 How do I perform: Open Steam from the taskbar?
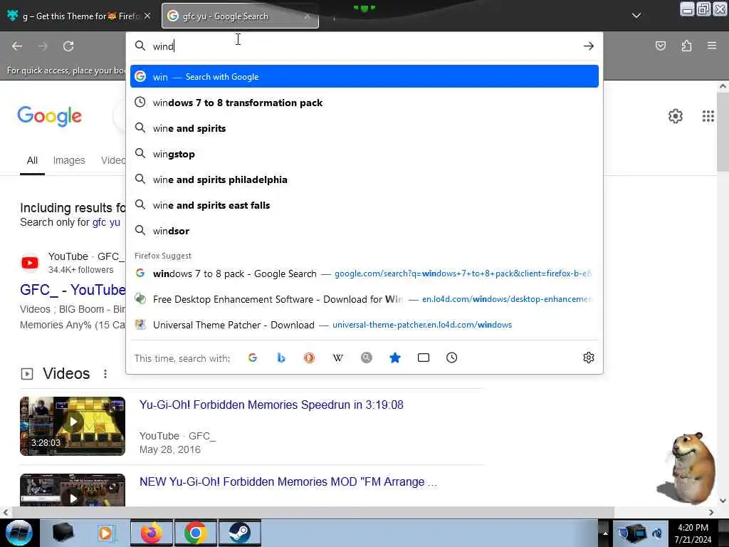pyautogui.click(x=240, y=533)
